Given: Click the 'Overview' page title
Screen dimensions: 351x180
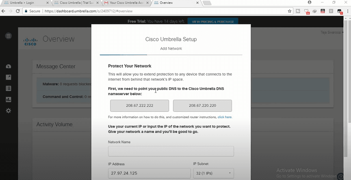Looking at the screenshot, I should coord(58,39).
